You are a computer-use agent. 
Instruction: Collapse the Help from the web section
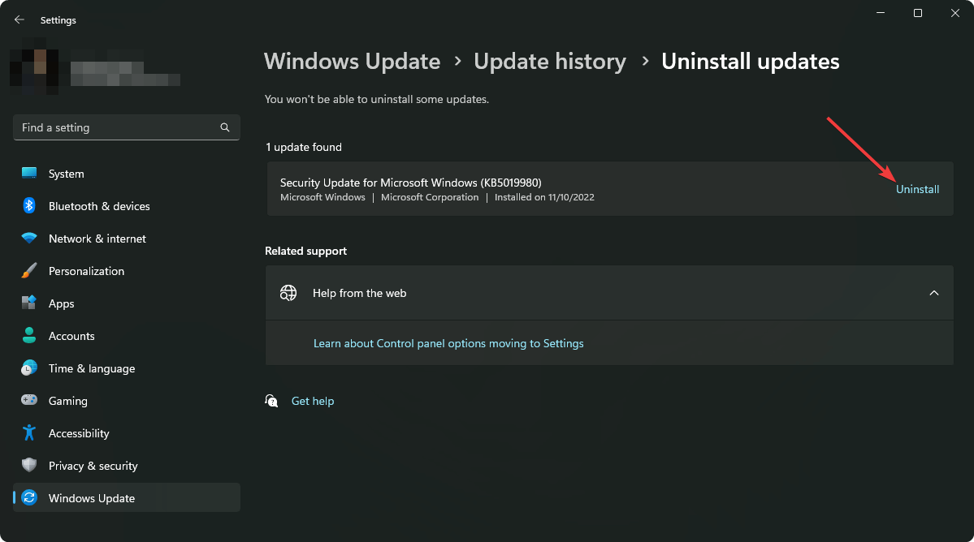[x=933, y=293]
